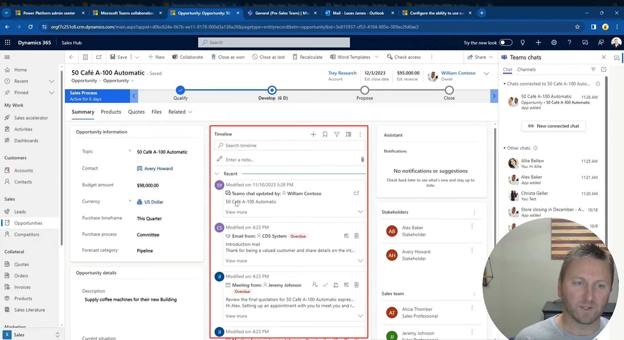Click the lightbulb ideas icon in header
Viewport: 624px width, 340px height.
(523, 42)
